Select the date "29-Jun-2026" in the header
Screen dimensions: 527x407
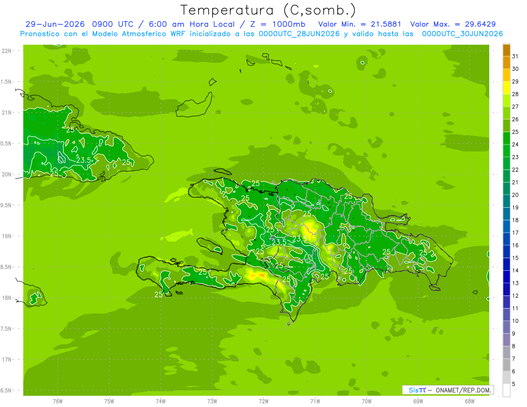(55, 25)
